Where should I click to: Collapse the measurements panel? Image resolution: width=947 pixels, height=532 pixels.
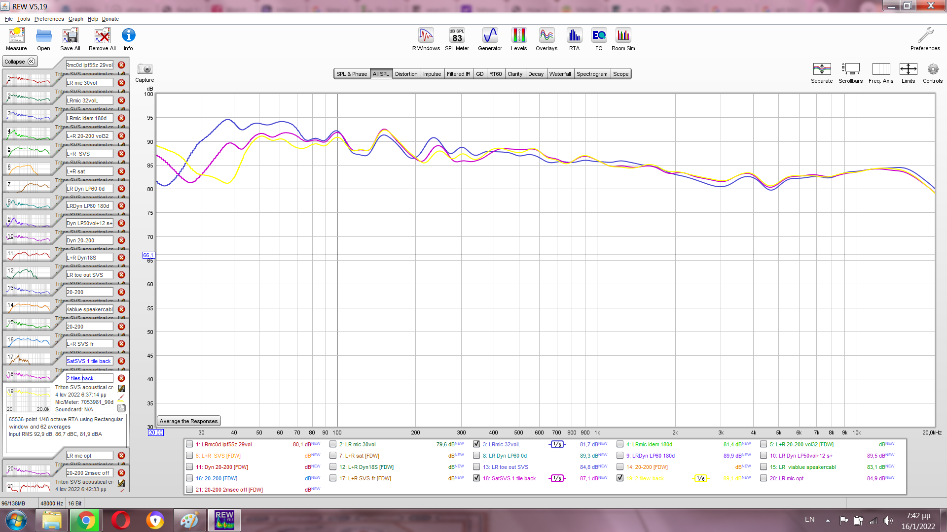coord(20,62)
